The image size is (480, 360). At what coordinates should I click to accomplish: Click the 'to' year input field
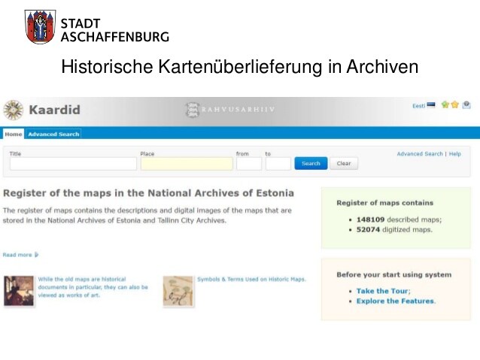click(x=278, y=164)
